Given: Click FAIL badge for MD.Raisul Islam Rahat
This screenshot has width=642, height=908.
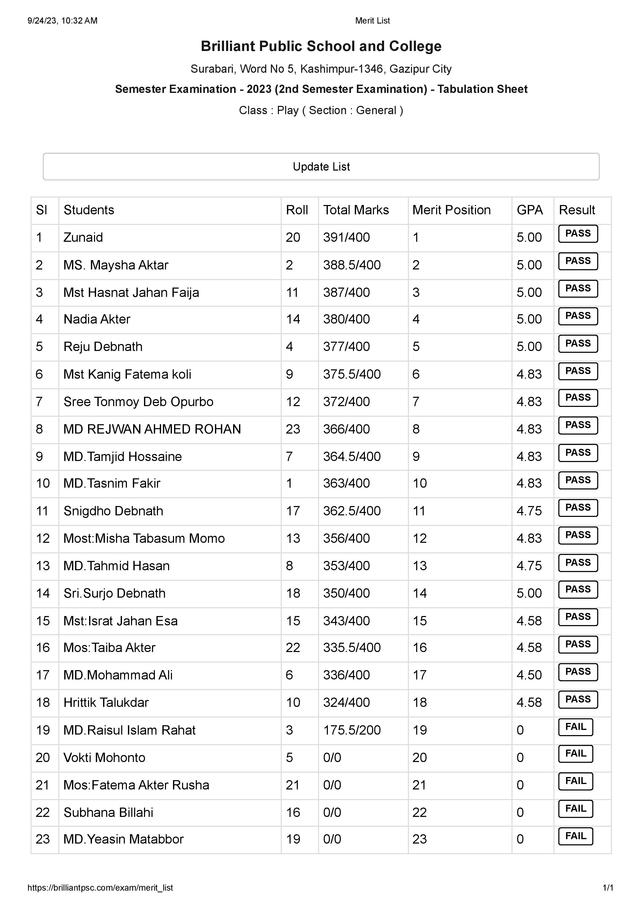Looking at the screenshot, I should (575, 727).
